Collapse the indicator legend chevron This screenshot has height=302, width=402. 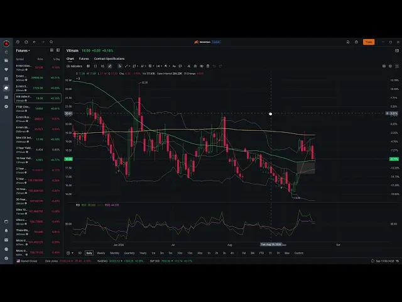[x=78, y=79]
